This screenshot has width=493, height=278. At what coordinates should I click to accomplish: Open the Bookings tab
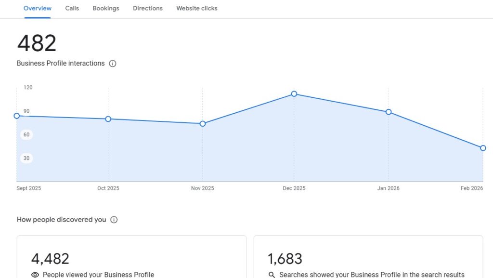pos(105,8)
